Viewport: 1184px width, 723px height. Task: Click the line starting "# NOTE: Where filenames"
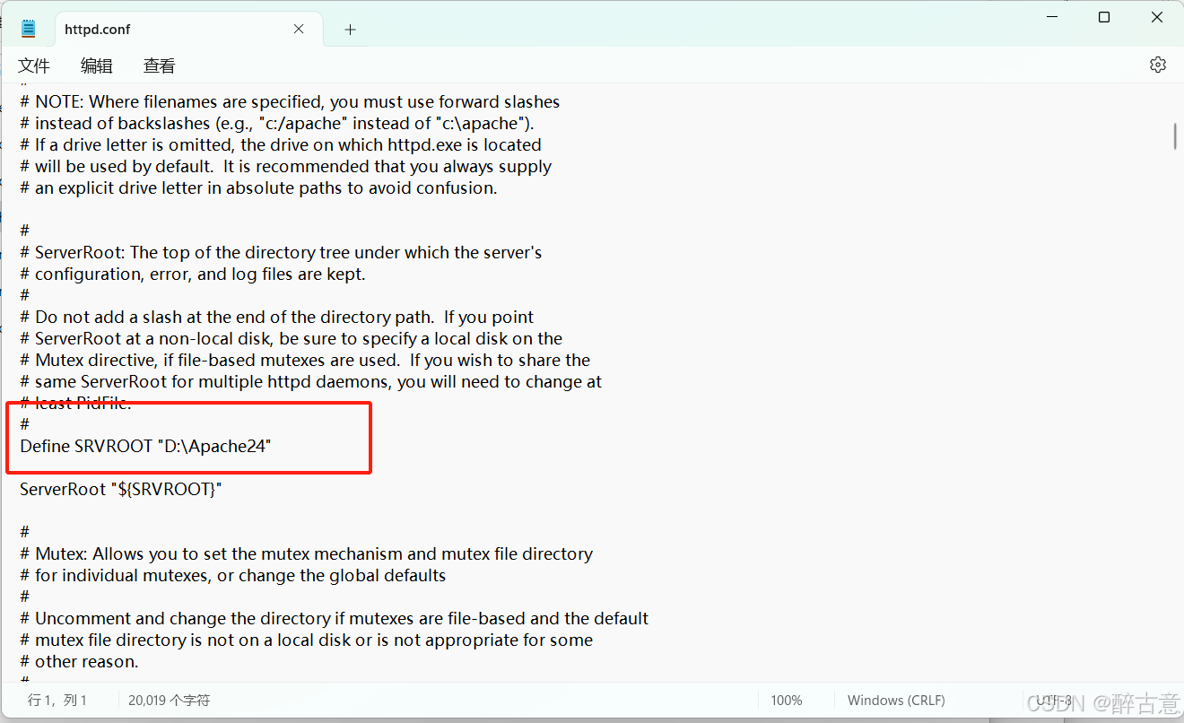pos(290,101)
